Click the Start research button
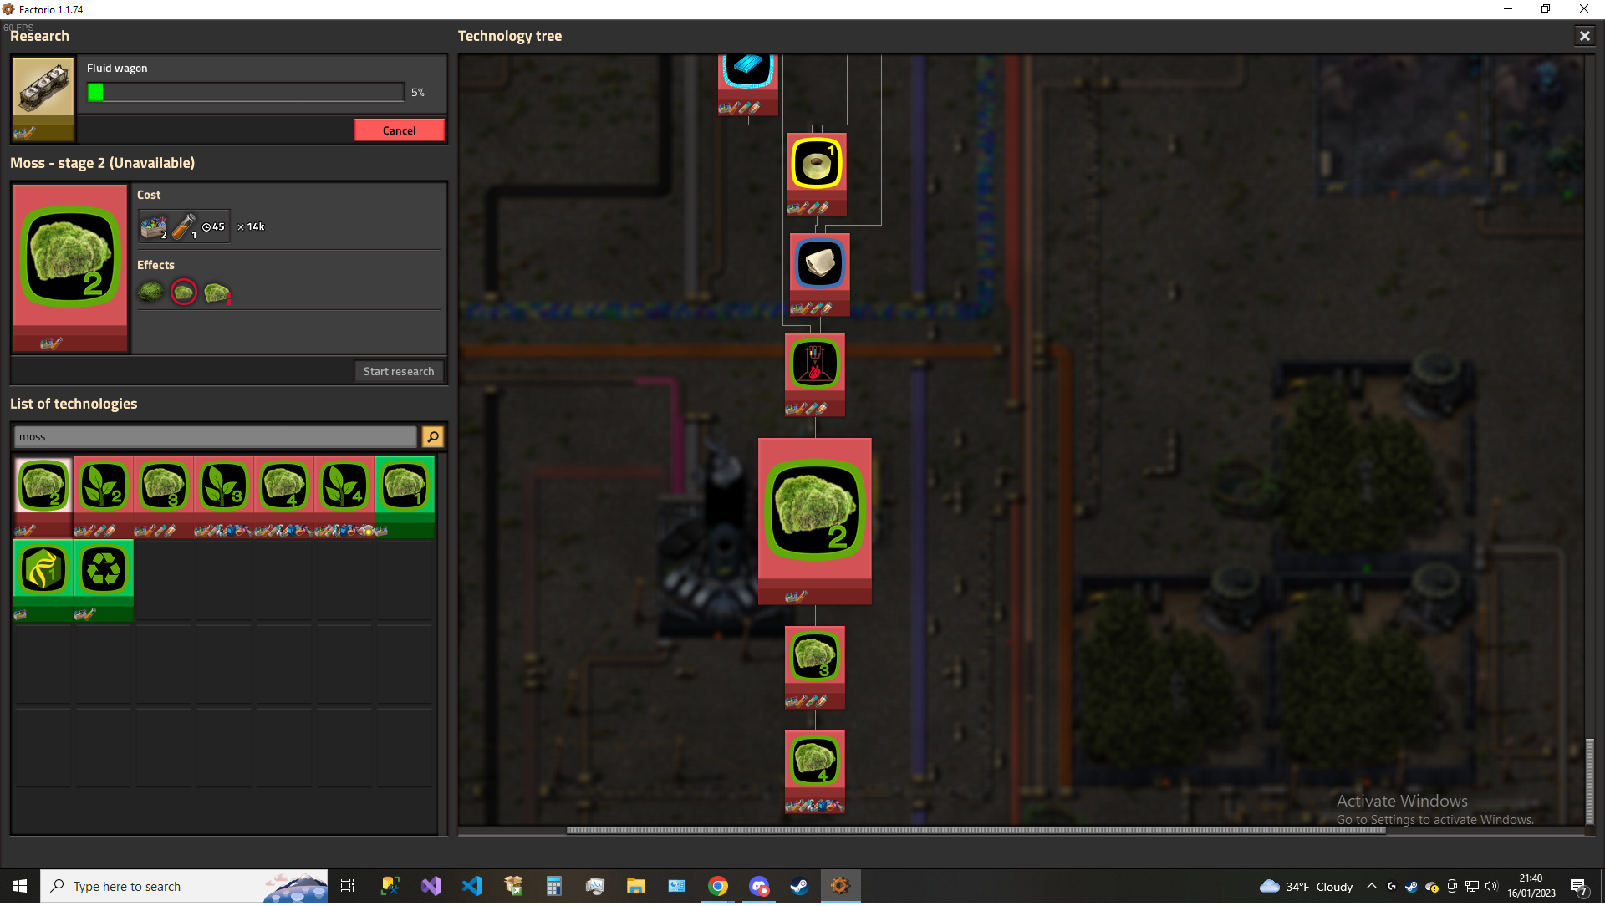This screenshot has height=906, width=1605. pyautogui.click(x=399, y=371)
